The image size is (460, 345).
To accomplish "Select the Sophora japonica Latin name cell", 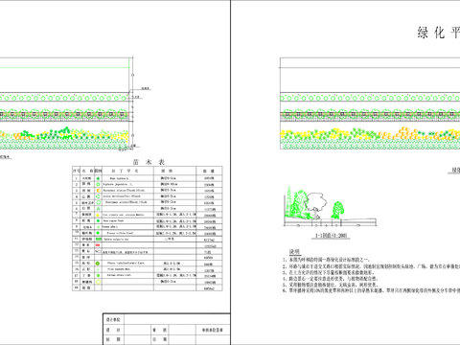I will pyautogui.click(x=118, y=184).
